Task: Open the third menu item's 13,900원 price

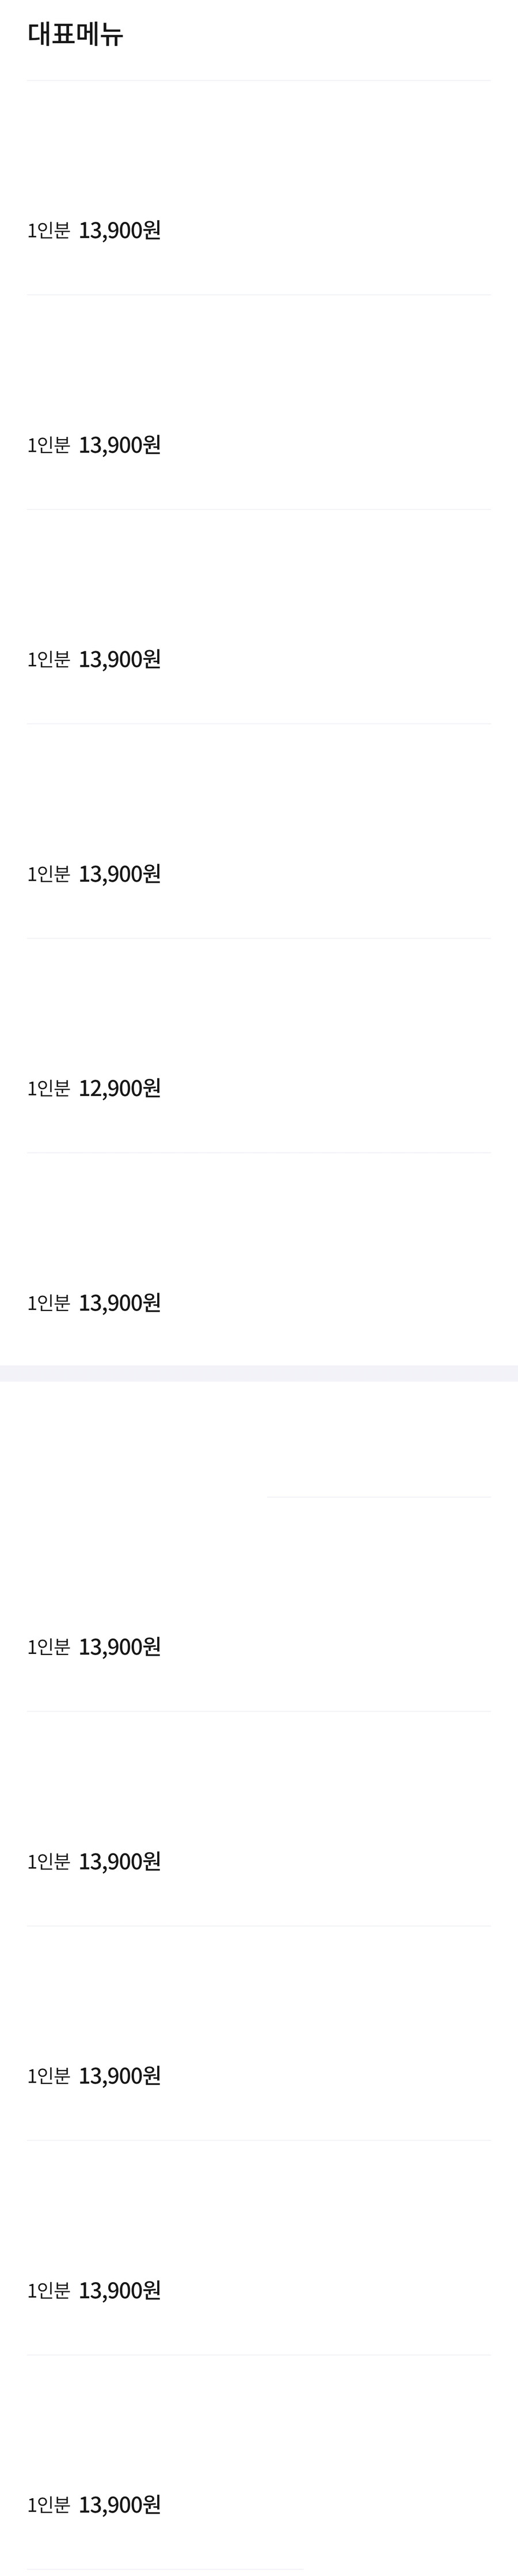Action: pyautogui.click(x=120, y=659)
